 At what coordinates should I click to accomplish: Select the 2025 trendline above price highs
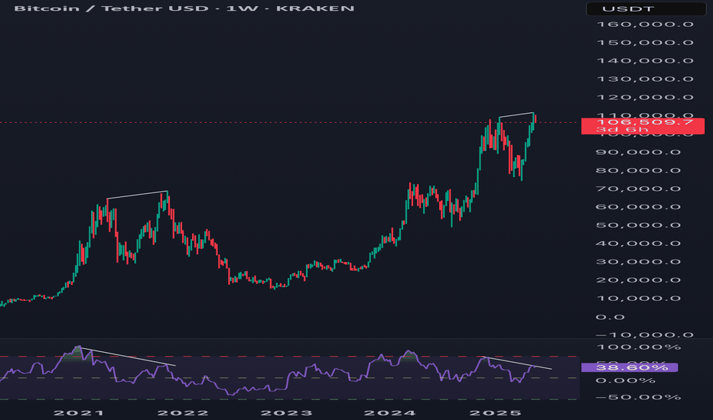coord(516,115)
